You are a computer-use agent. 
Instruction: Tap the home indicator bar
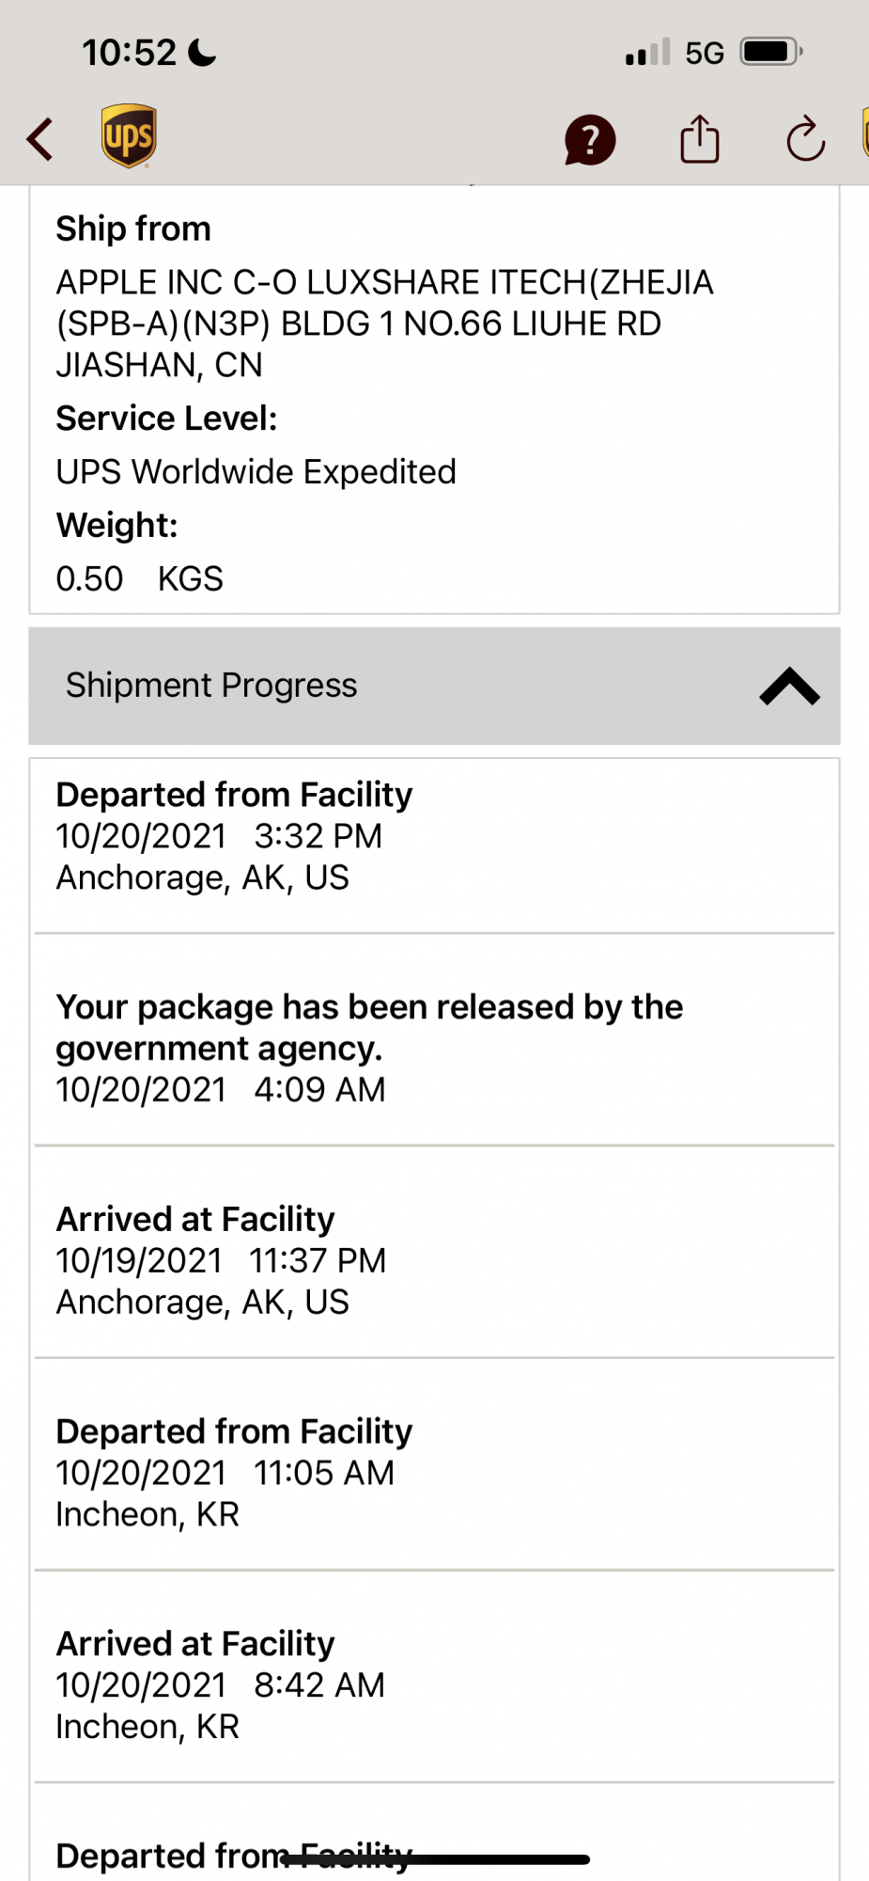[435, 1859]
